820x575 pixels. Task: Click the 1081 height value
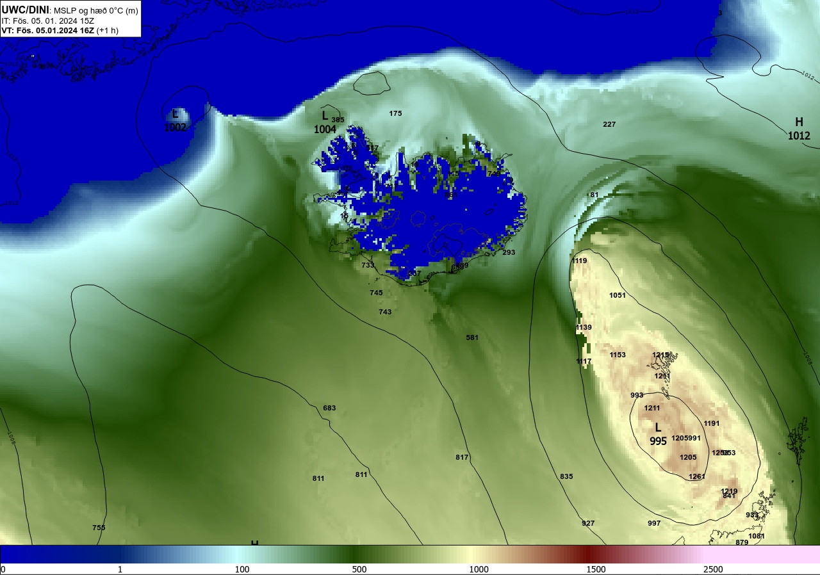pos(757,536)
